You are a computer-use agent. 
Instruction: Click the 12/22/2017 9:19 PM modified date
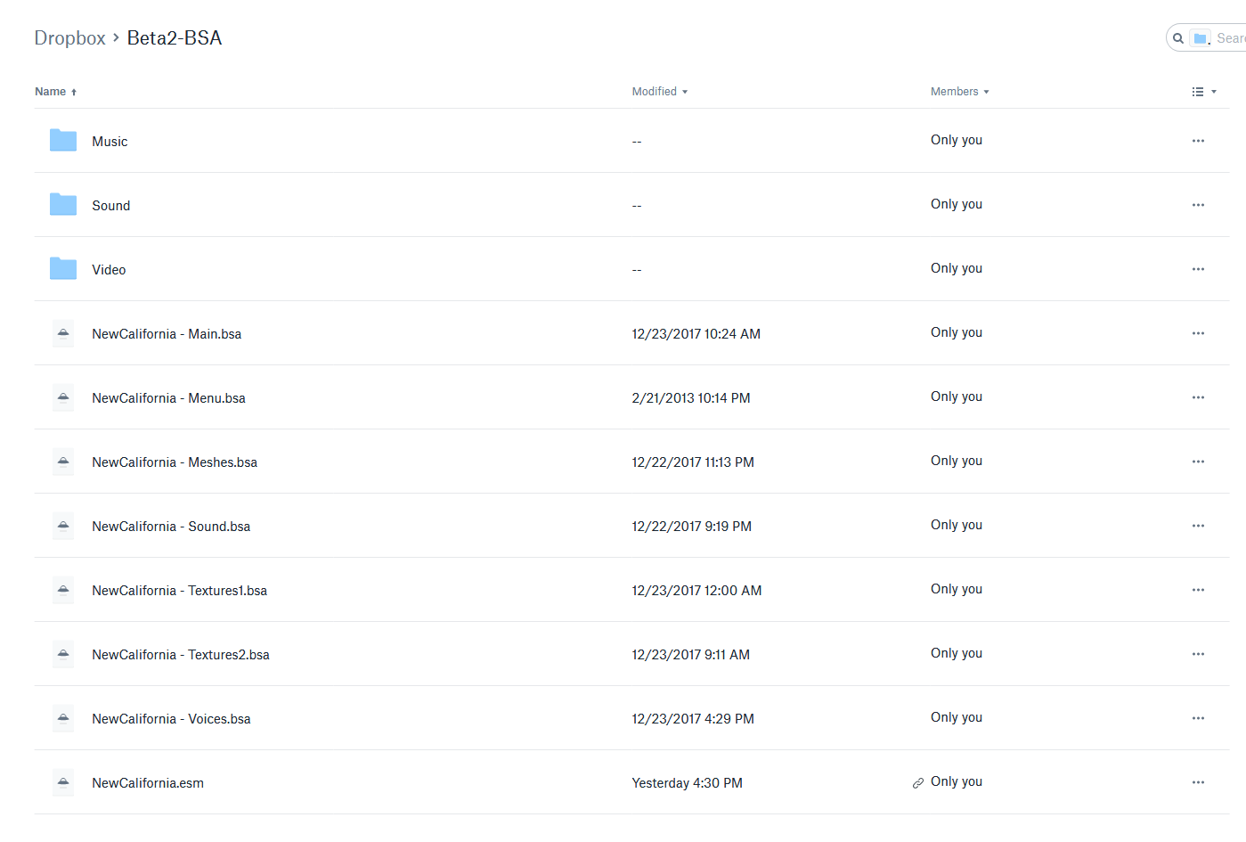pyautogui.click(x=691, y=527)
